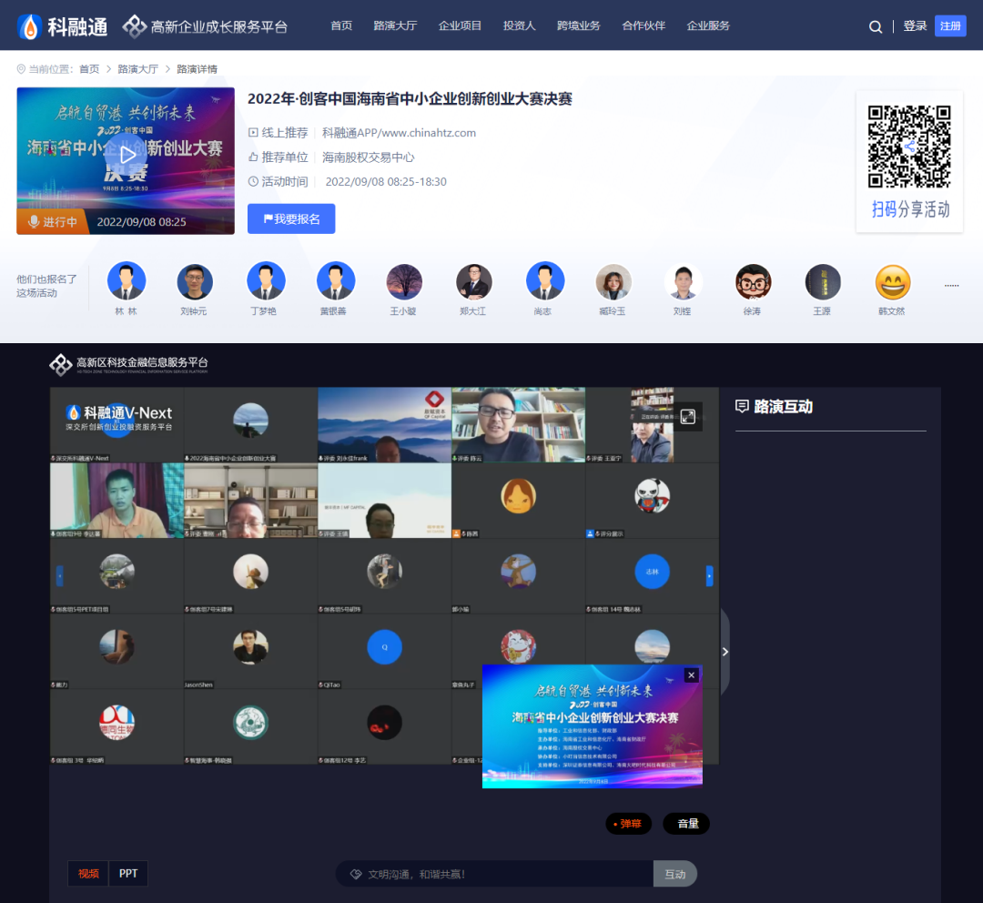Close the floating contest poster popup
Screen dimensions: 983x903
(x=691, y=675)
